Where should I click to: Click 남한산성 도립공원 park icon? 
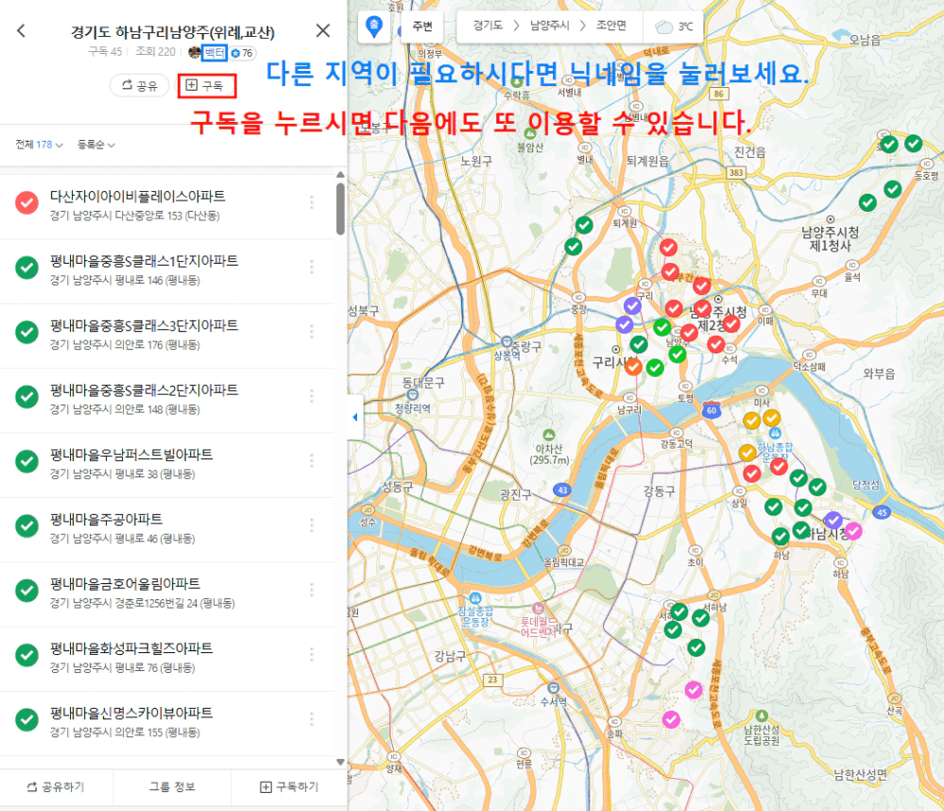click(x=762, y=716)
